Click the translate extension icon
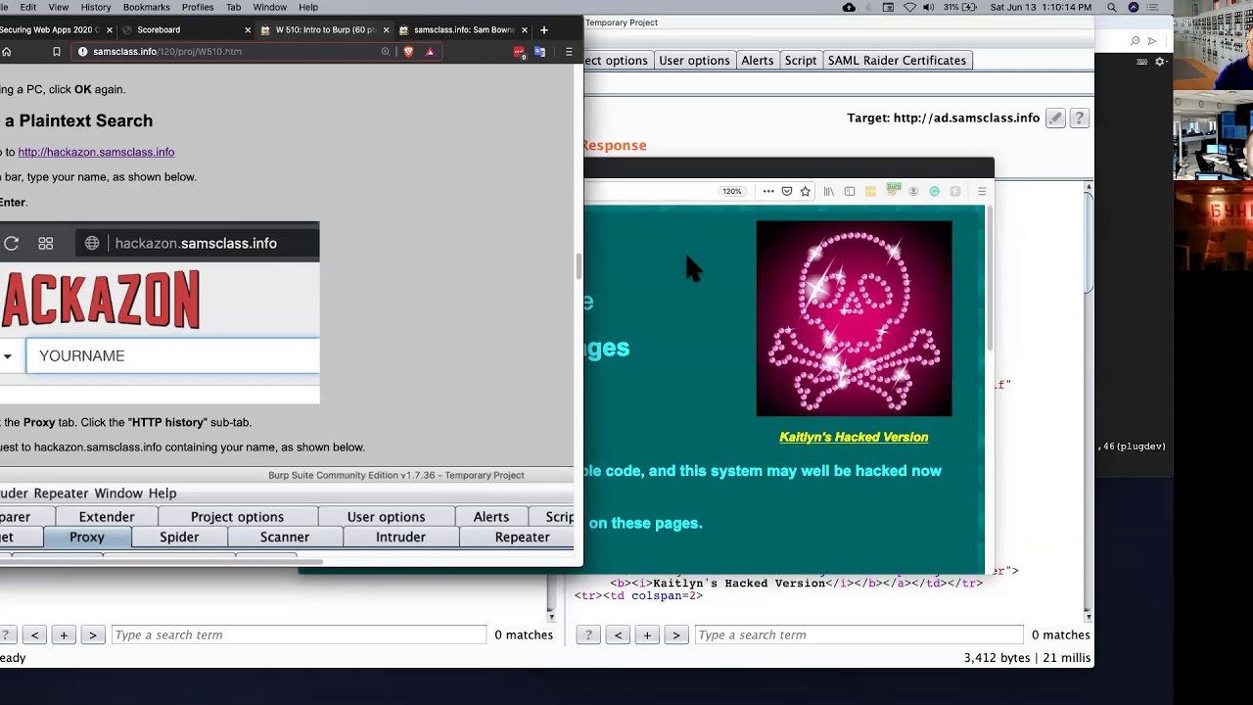 539,52
